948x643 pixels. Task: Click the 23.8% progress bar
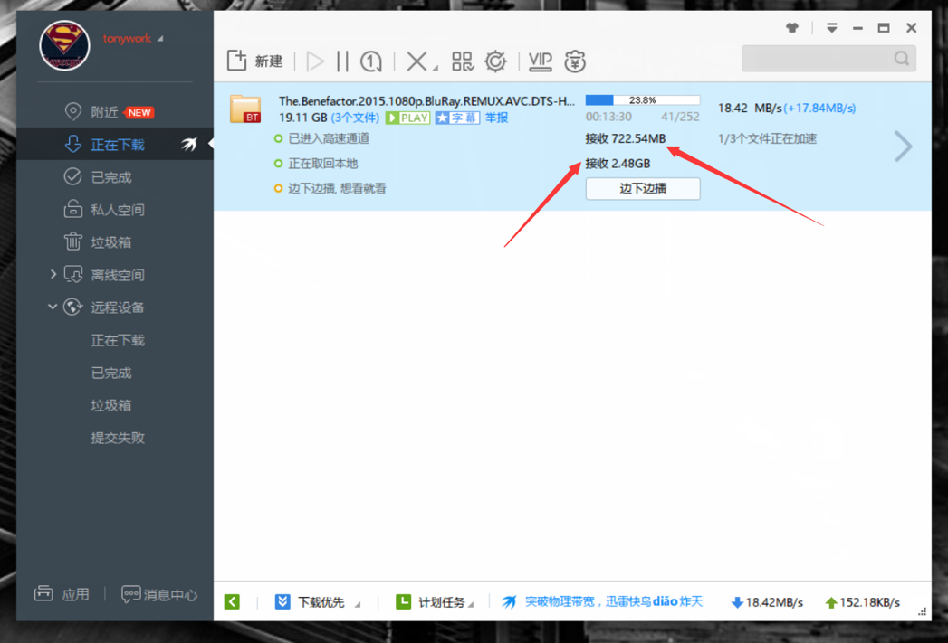pos(643,100)
